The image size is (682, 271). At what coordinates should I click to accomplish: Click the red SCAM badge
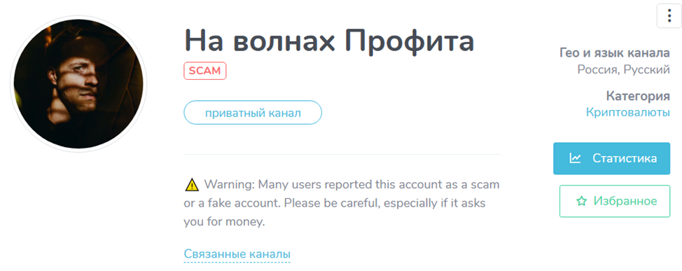[205, 71]
